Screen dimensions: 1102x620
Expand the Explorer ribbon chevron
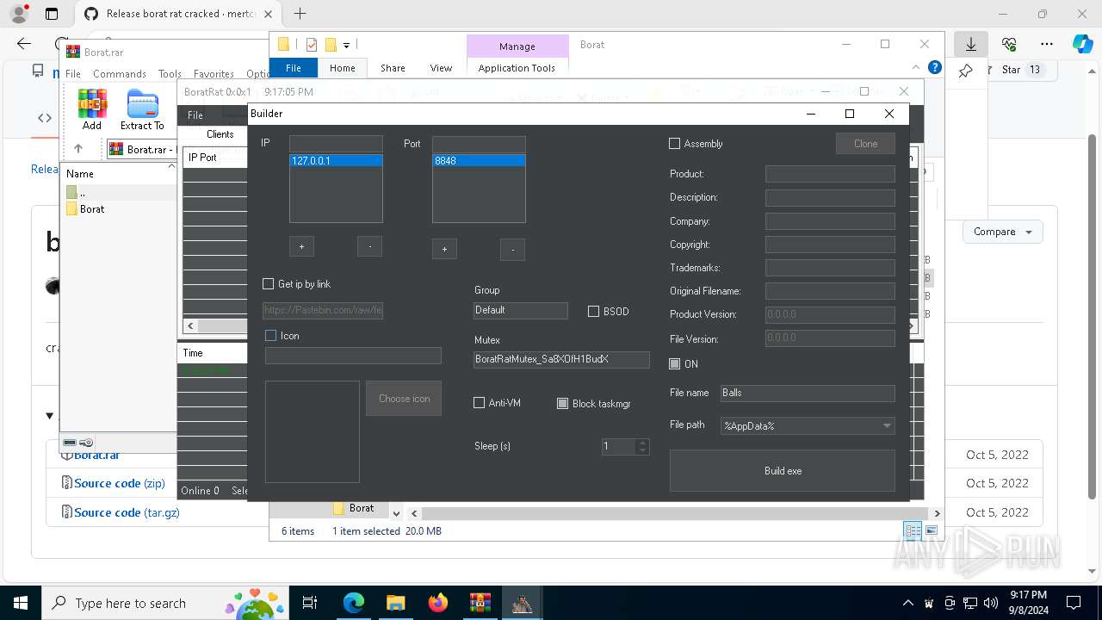pyautogui.click(x=918, y=67)
